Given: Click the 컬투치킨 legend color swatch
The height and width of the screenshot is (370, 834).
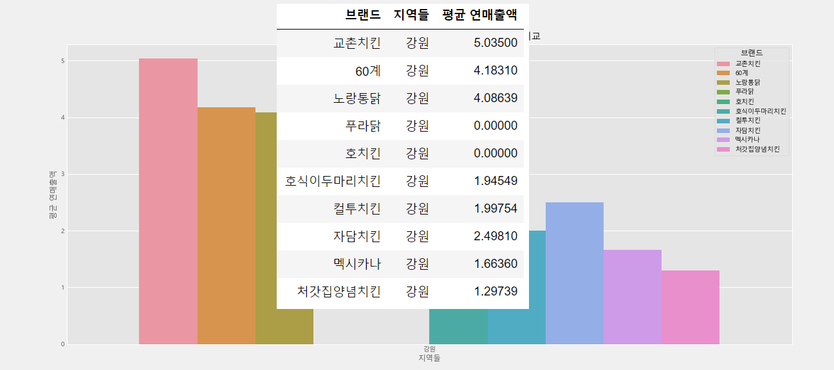Looking at the screenshot, I should point(724,121).
